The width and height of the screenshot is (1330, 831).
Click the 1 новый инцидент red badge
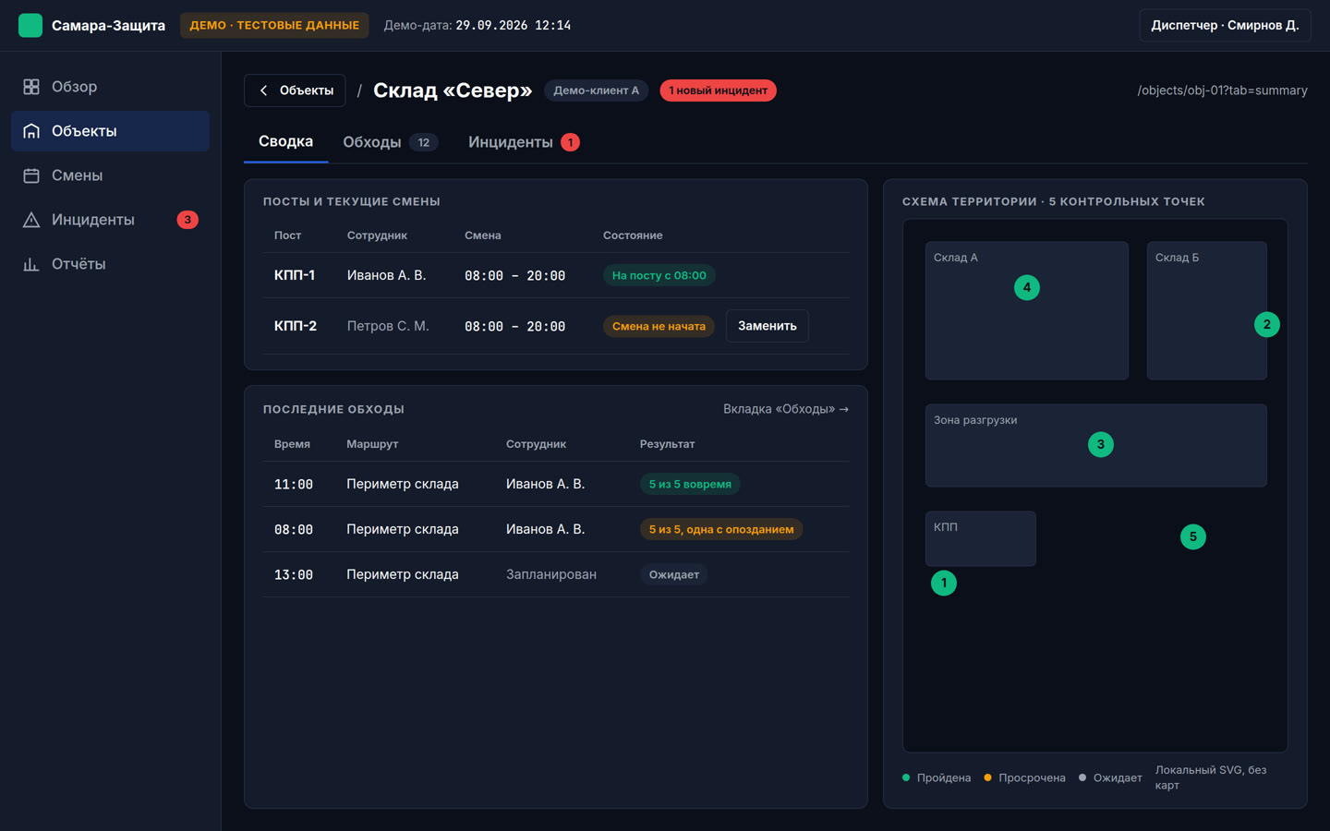point(718,90)
